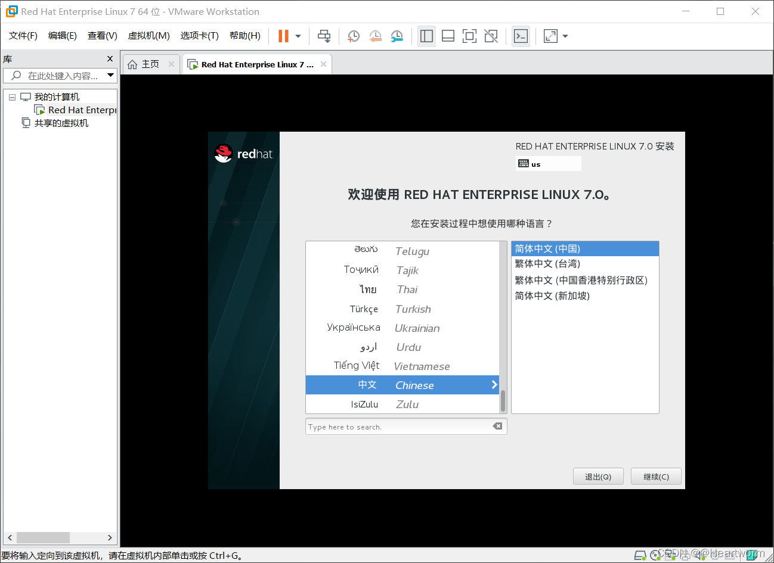Select Urdu in the language list
This screenshot has width=774, height=563.
pyautogui.click(x=403, y=347)
